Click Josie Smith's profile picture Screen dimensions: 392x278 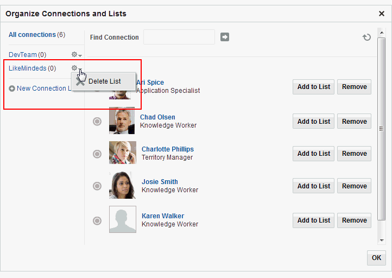123,185
